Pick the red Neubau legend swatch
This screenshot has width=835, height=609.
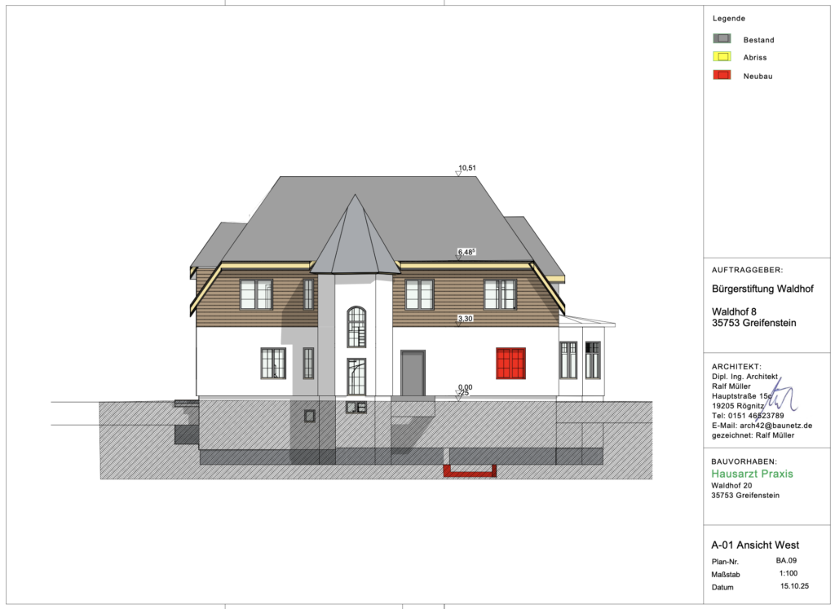722,75
